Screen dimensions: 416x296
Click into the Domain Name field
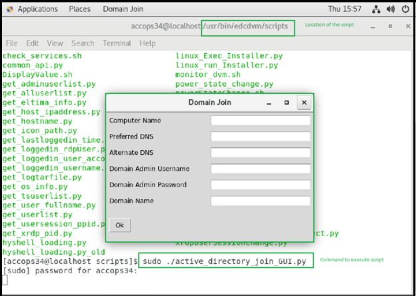[x=261, y=201]
